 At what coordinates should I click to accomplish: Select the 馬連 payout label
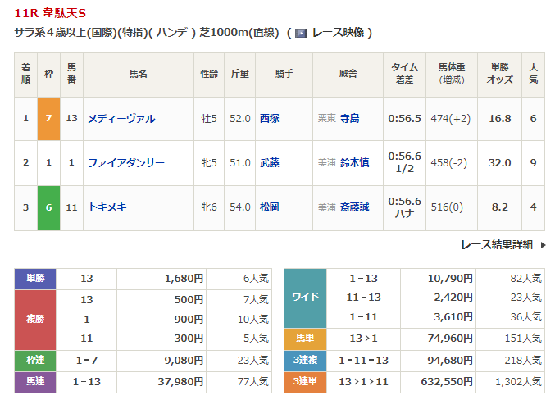(35, 381)
